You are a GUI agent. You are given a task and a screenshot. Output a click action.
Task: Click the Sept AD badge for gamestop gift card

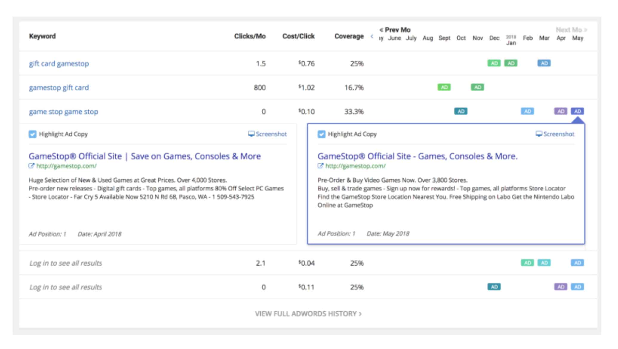point(444,87)
